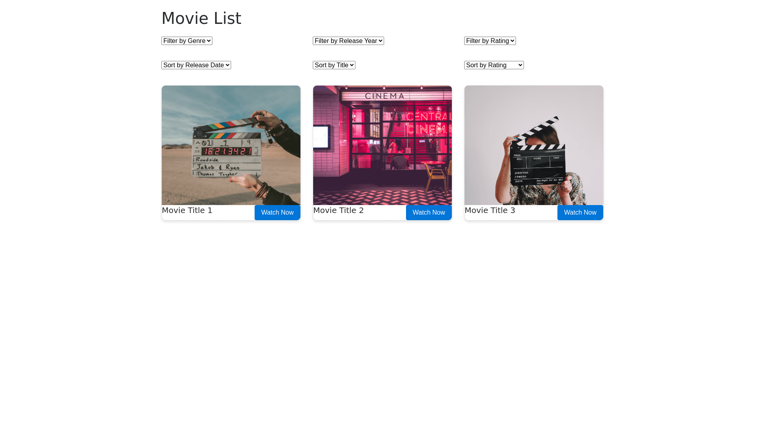Click the pink neon Central Cinema sign
This screenshot has width=765, height=430.
(x=428, y=123)
